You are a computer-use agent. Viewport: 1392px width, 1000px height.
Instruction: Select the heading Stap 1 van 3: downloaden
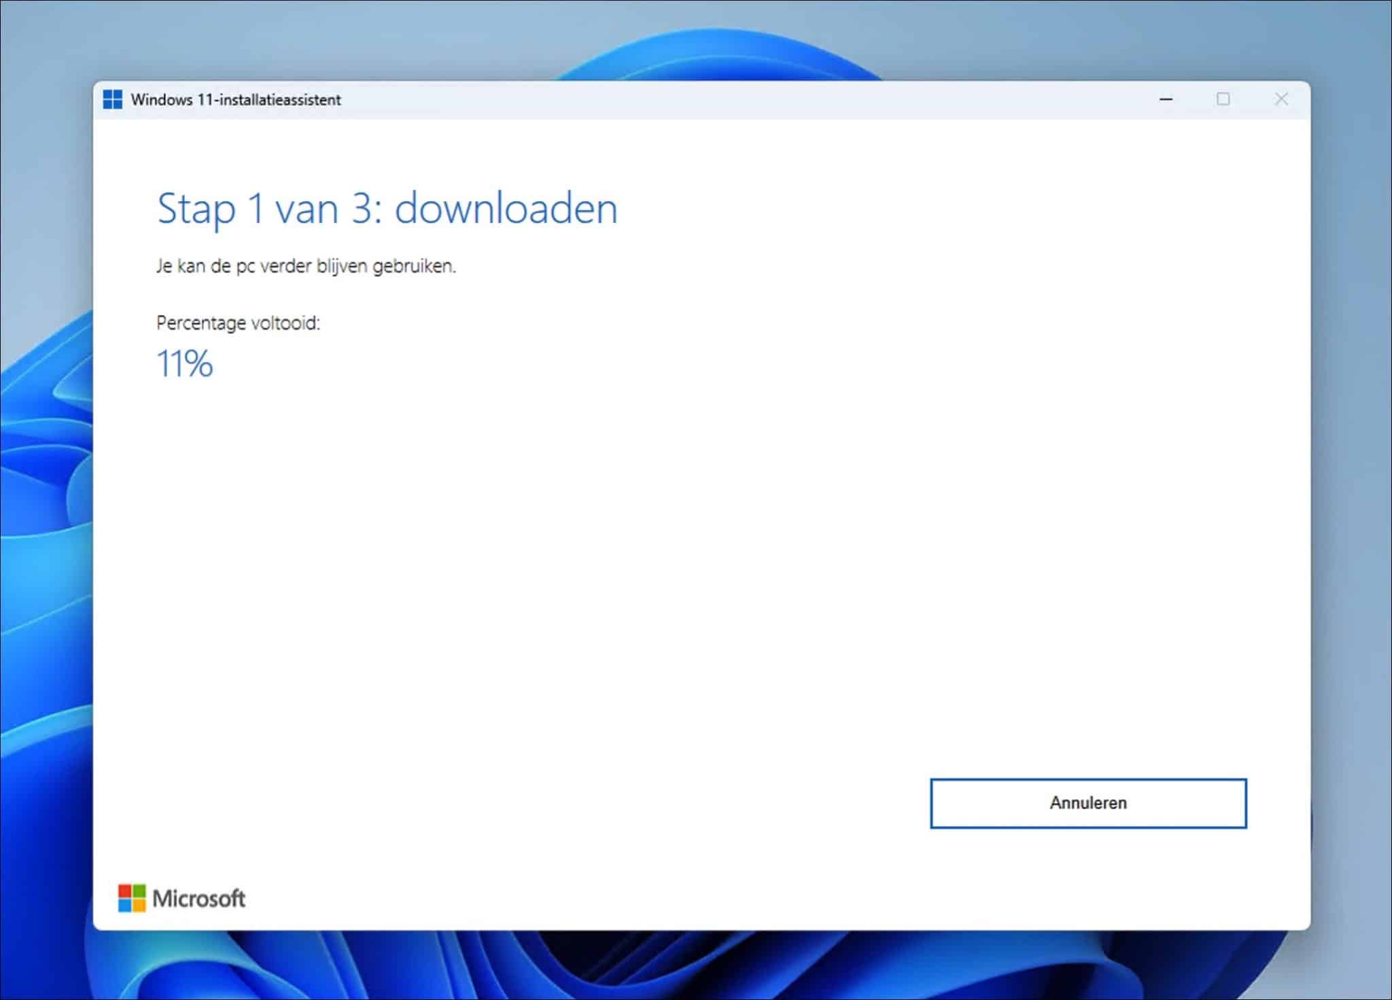tap(386, 209)
